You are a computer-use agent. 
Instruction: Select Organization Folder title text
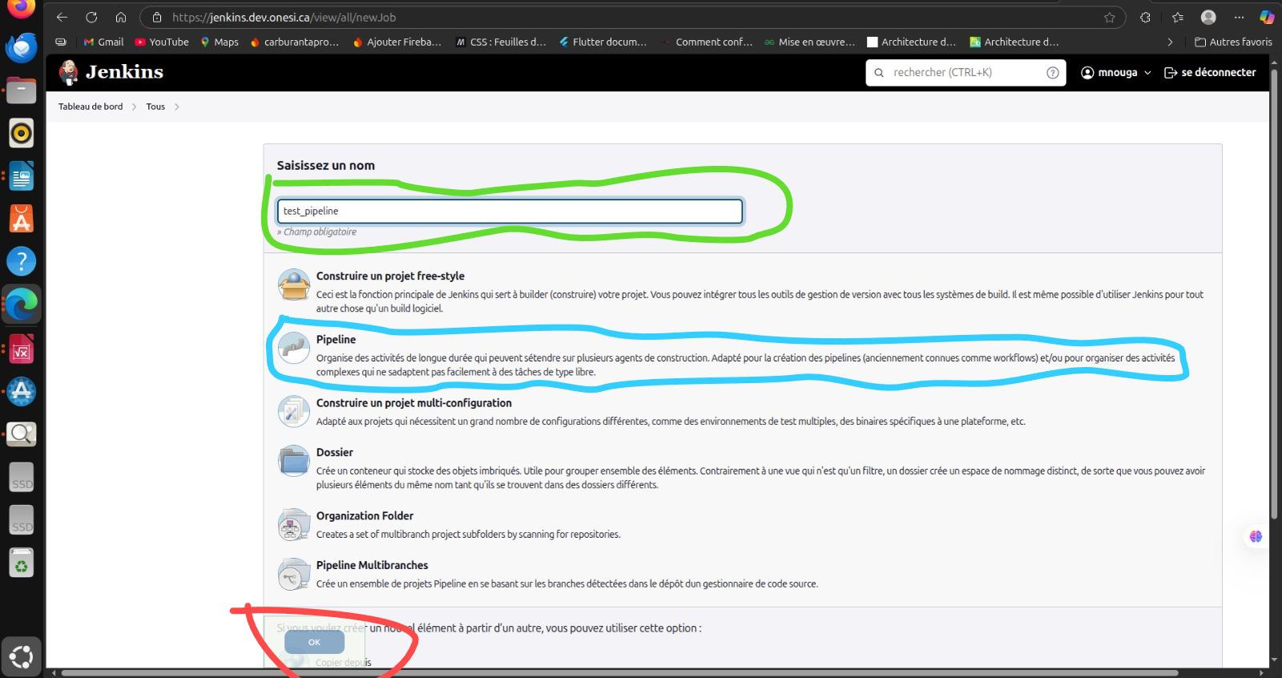click(365, 515)
